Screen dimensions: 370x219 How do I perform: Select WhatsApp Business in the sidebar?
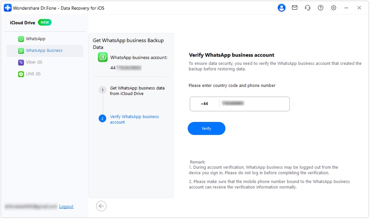click(x=44, y=51)
